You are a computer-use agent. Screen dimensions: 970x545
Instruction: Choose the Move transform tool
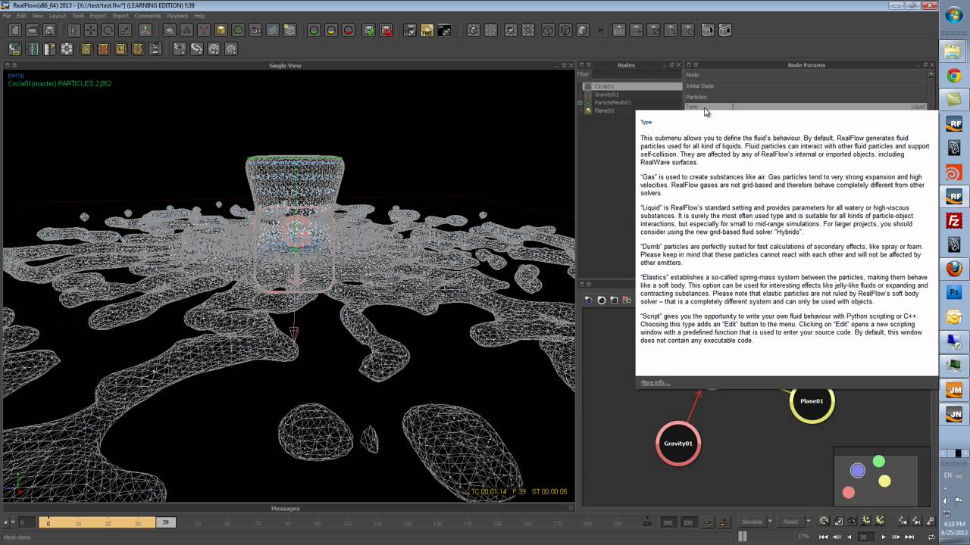pos(91,30)
